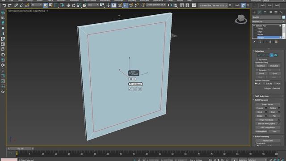Click the Mirror tool icon
The width and height of the screenshot is (286, 161).
[170, 5]
